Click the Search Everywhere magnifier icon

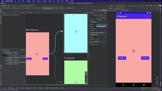(158, 6)
